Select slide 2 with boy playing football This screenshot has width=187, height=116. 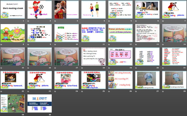tap(40, 10)
